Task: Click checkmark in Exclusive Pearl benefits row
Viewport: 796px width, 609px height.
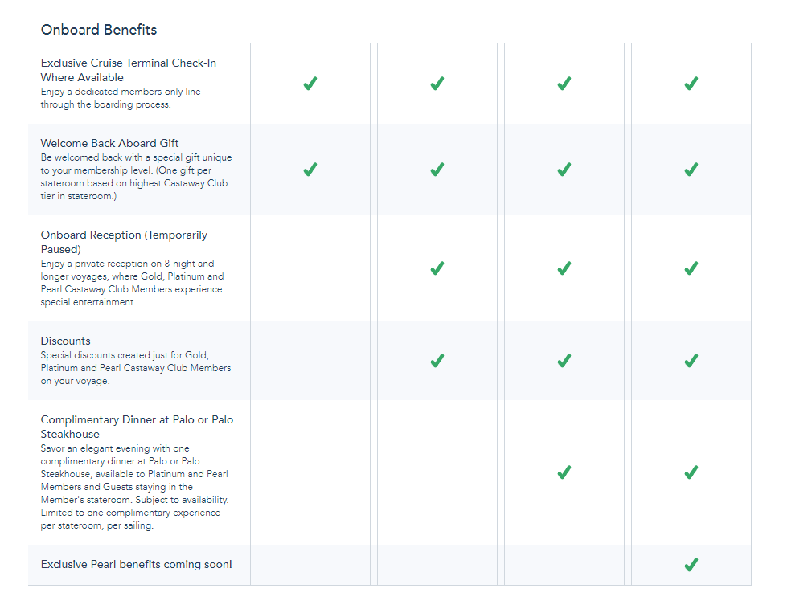Action: (x=691, y=565)
